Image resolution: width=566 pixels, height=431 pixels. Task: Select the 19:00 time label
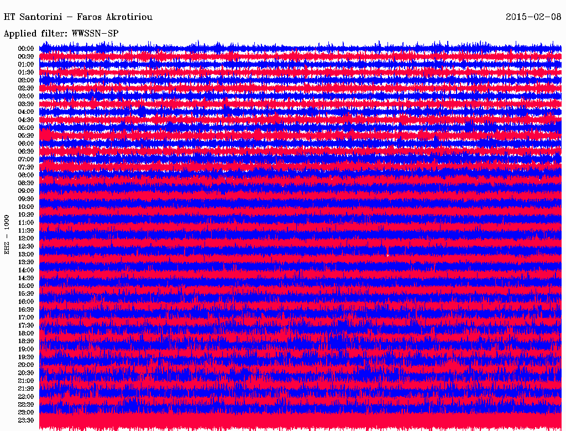(x=26, y=349)
